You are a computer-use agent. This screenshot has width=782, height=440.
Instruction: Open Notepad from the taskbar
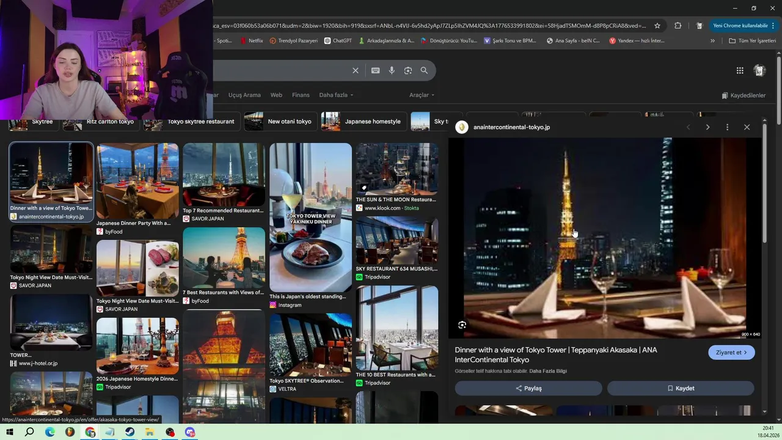pos(110,432)
